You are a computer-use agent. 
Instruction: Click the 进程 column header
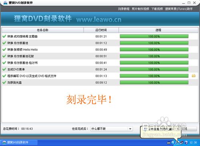pyautogui.click(x=158, y=30)
